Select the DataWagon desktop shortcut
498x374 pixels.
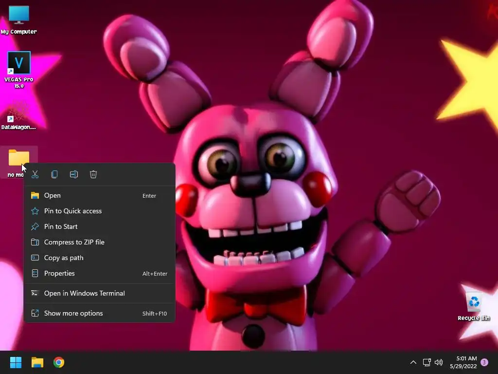[x=18, y=116]
